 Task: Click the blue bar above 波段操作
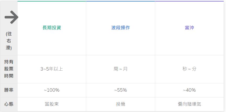click(120, 1)
